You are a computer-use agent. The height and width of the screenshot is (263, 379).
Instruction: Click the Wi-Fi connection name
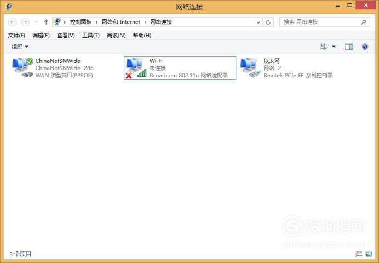click(156, 61)
